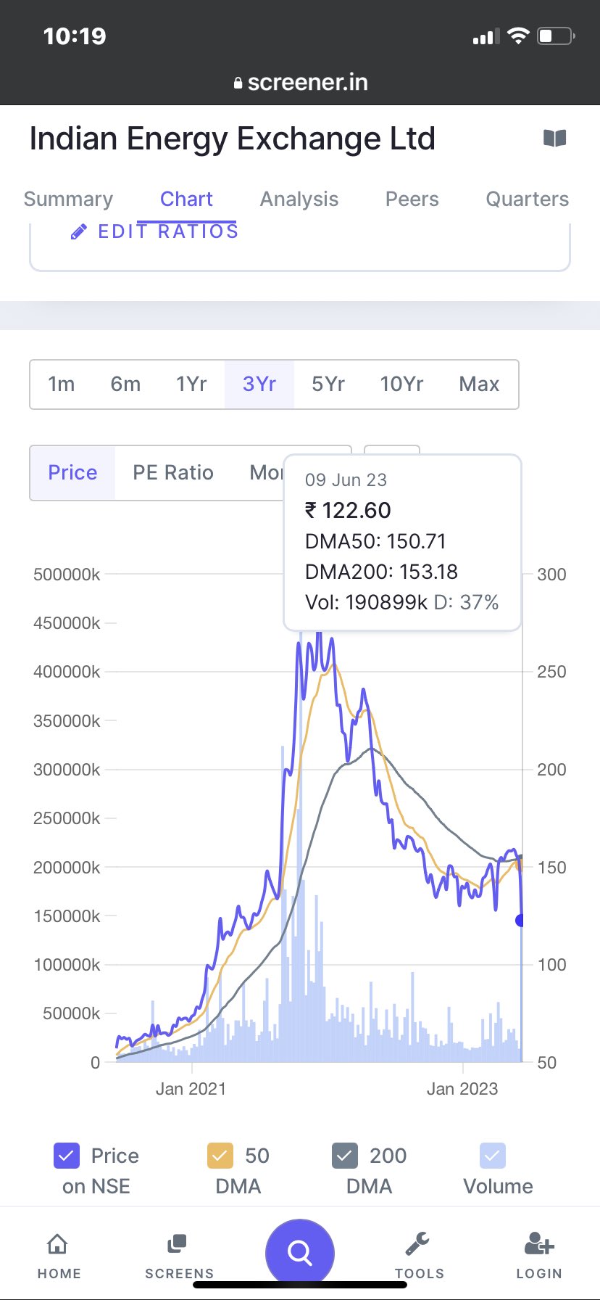Click the 300 price axis label
This screenshot has width=600, height=1300.
pos(551,575)
